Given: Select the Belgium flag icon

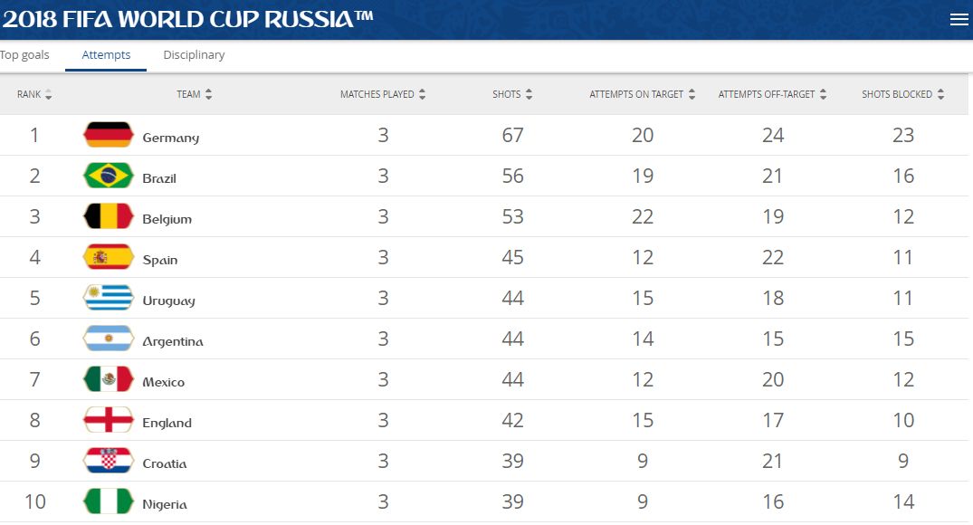Looking at the screenshot, I should pos(107,216).
